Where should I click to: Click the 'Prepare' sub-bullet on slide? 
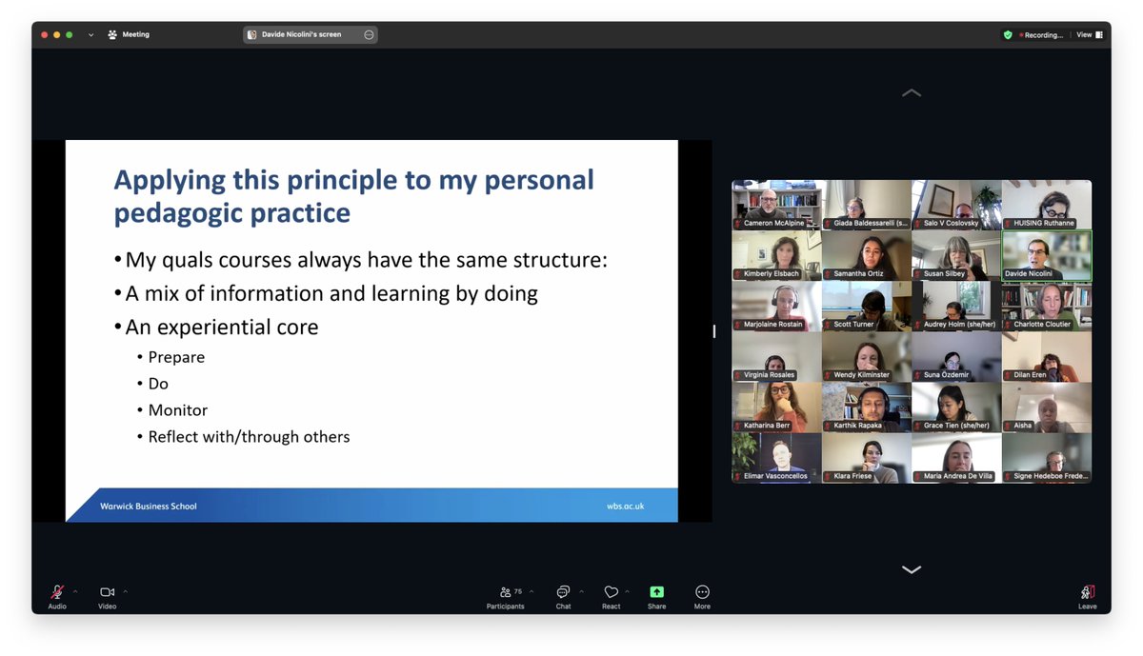point(176,357)
